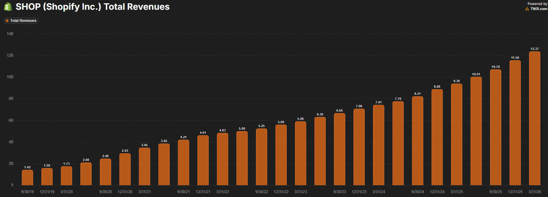Select the bar labeled 5.25
Screen dimensions: 548x197
[x=262, y=157]
